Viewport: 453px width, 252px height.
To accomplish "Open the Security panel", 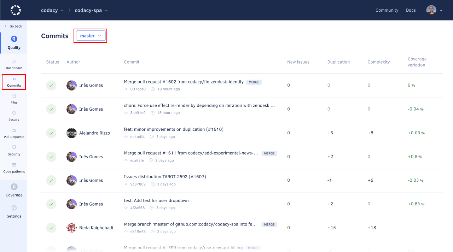I will point(14,151).
